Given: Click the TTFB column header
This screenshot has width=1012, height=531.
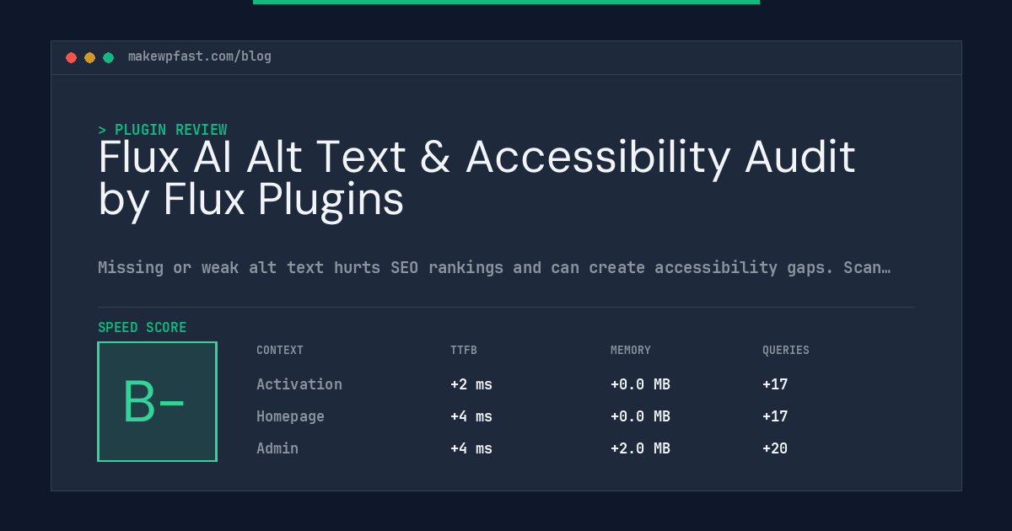Looking at the screenshot, I should click(464, 351).
